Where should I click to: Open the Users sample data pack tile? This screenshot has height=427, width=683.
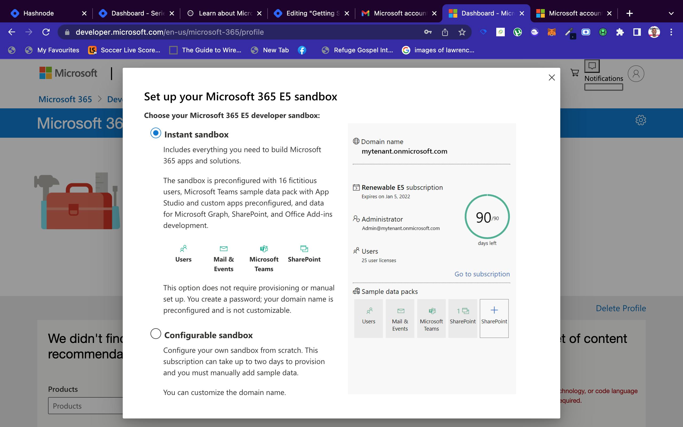click(368, 318)
